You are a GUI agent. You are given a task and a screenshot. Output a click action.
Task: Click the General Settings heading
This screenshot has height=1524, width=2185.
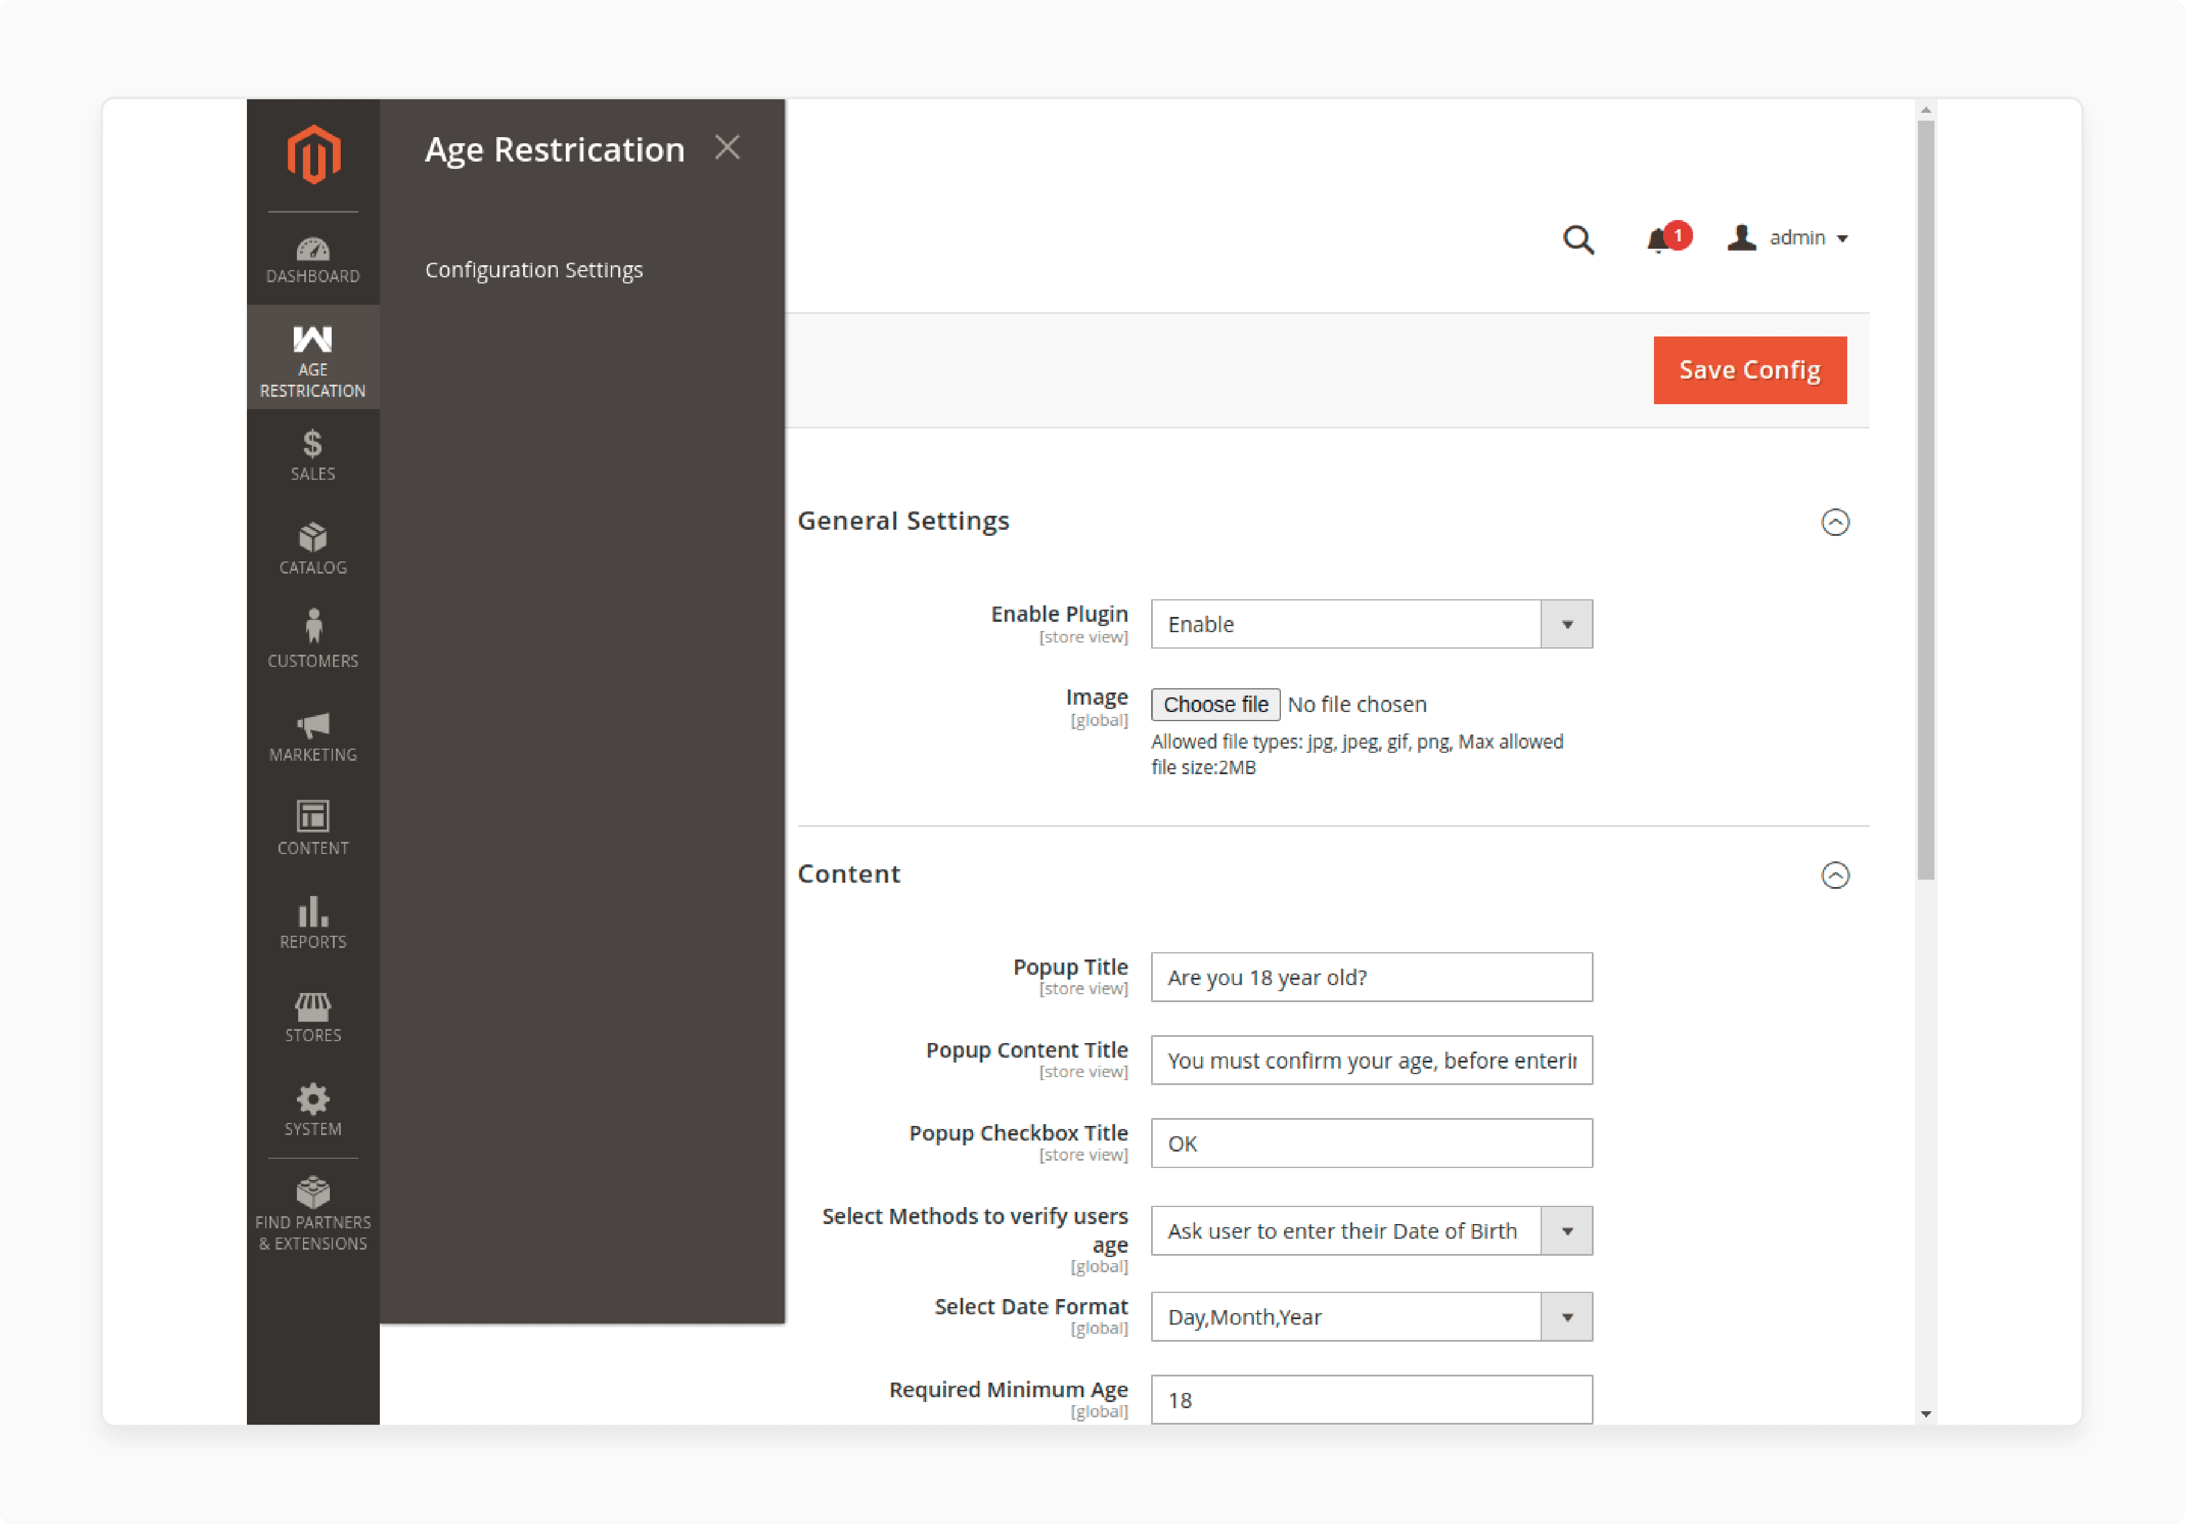(903, 521)
